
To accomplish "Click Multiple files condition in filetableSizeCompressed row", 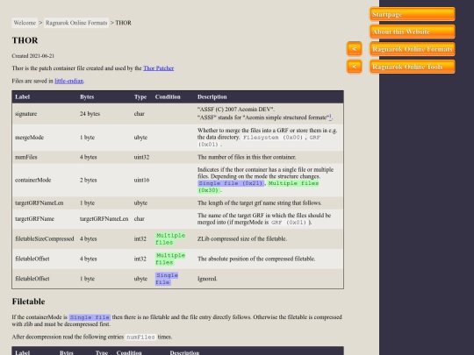I will (x=170, y=238).
